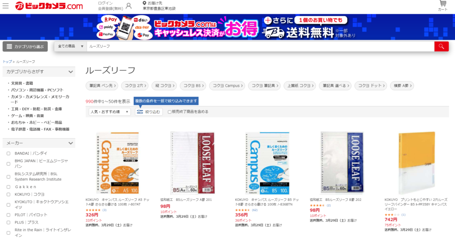
Task: Tick the PILOT パイロット checkbox
Action: 8,215
